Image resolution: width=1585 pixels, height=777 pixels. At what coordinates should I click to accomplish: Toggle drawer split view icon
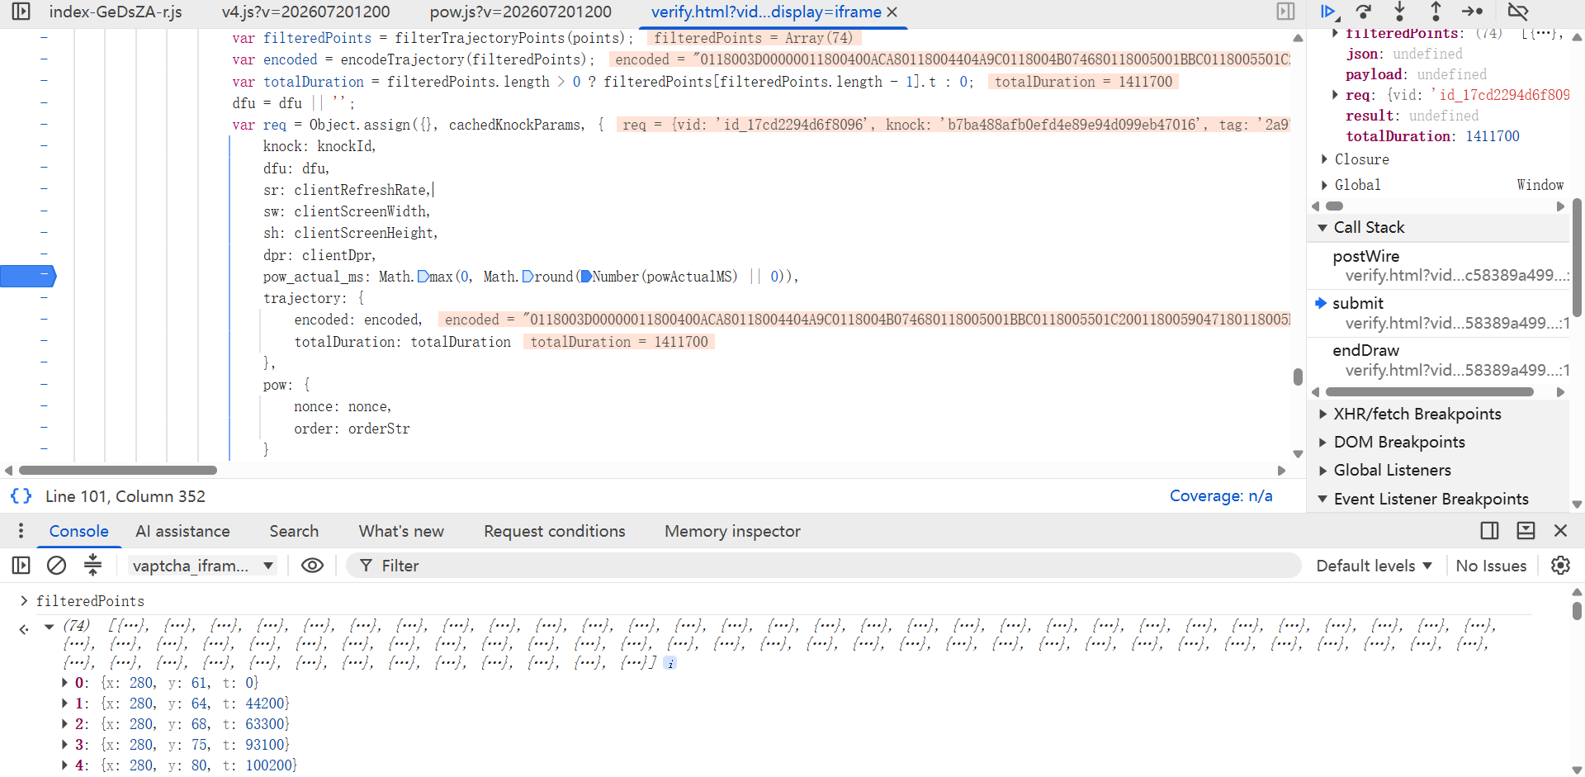coord(1489,530)
